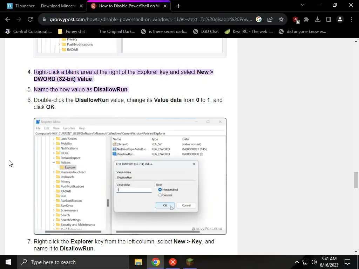359x269 pixels.
Task: Click the address bar URL
Action: pos(151,20)
